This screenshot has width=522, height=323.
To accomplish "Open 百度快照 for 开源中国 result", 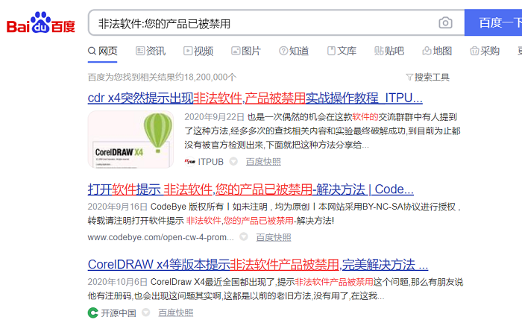I will pyautogui.click(x=175, y=313).
